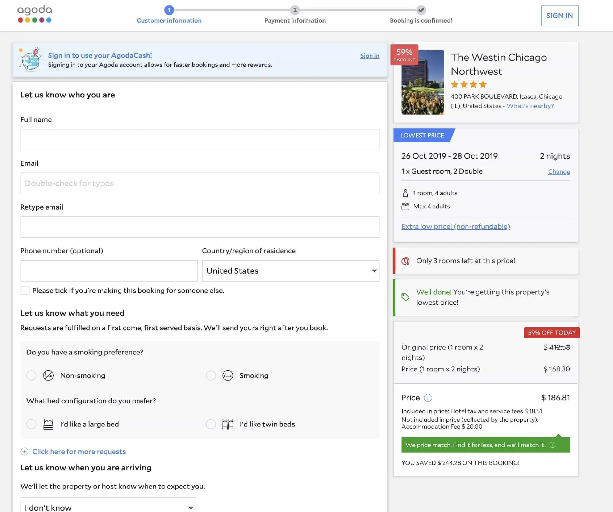613x512 pixels.
Task: Open the Country/region of residence dropdown
Action: click(291, 271)
